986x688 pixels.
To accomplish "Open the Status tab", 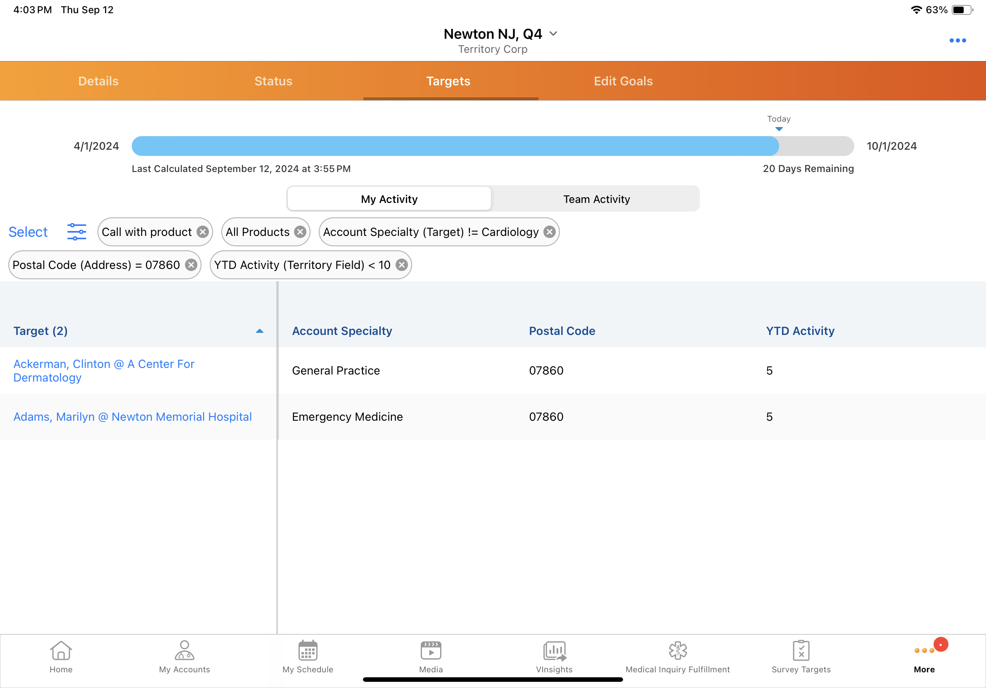I will pyautogui.click(x=273, y=81).
